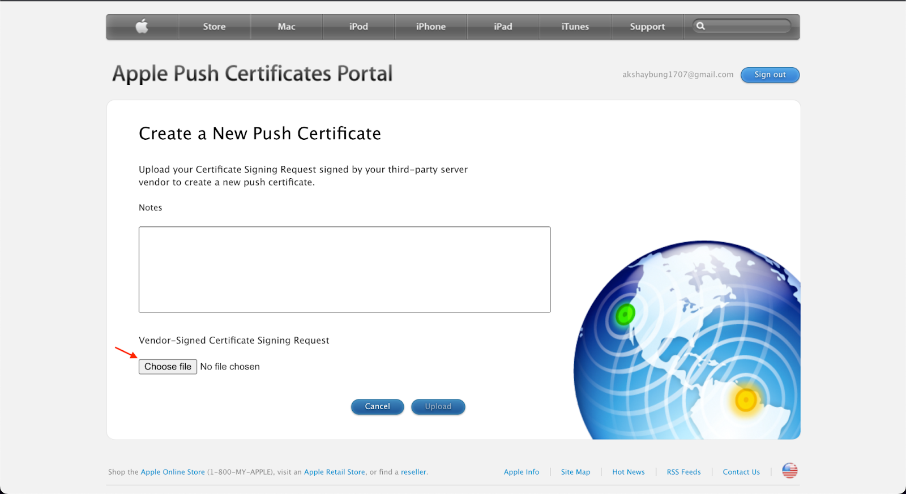906x494 pixels.
Task: Focus the search field in the top bar
Action: point(742,26)
